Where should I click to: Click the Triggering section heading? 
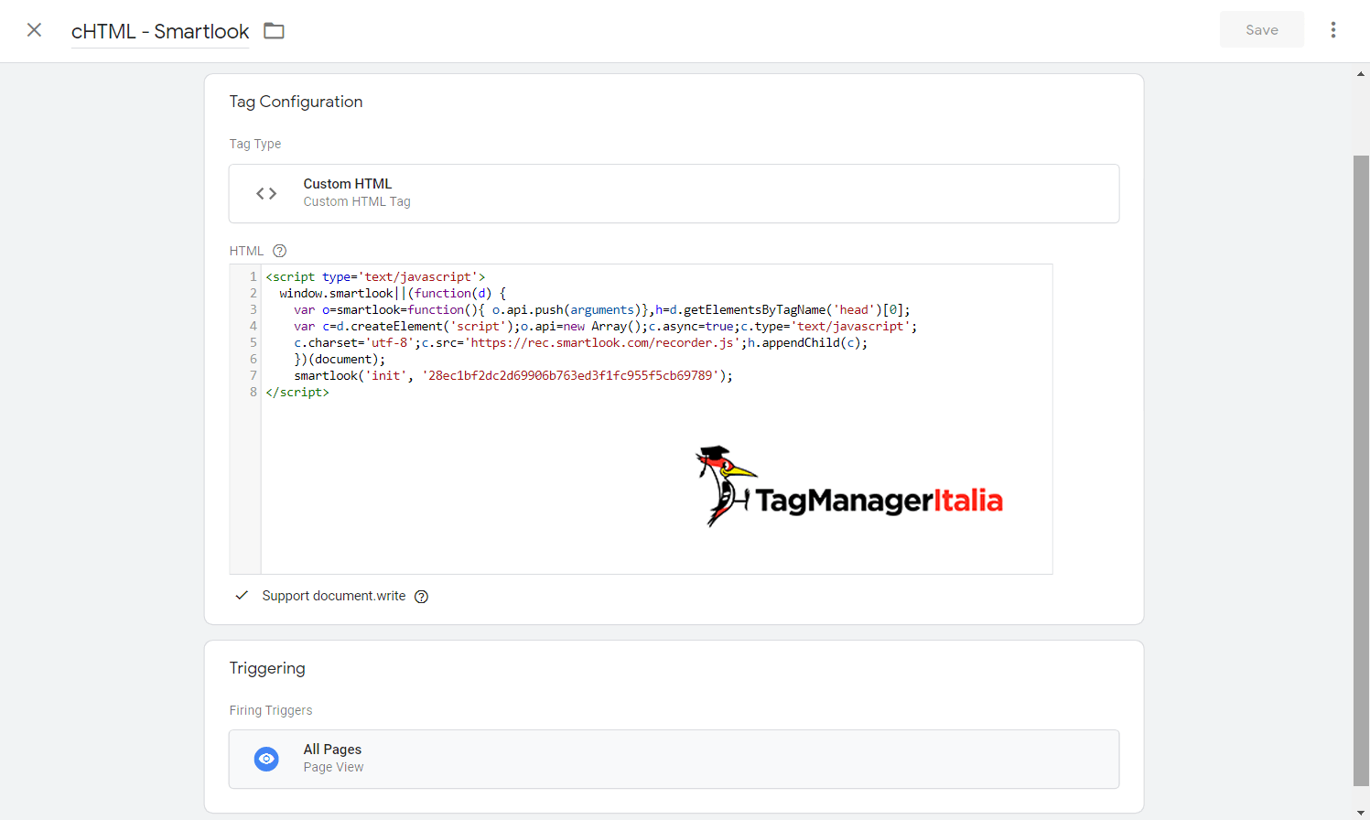tap(267, 668)
